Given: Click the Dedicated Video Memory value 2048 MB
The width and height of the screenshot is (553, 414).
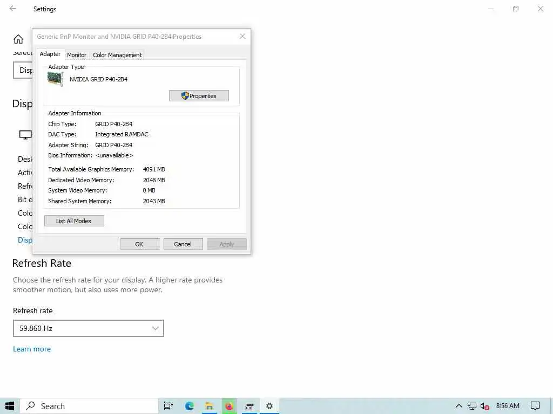Looking at the screenshot, I should pos(154,180).
